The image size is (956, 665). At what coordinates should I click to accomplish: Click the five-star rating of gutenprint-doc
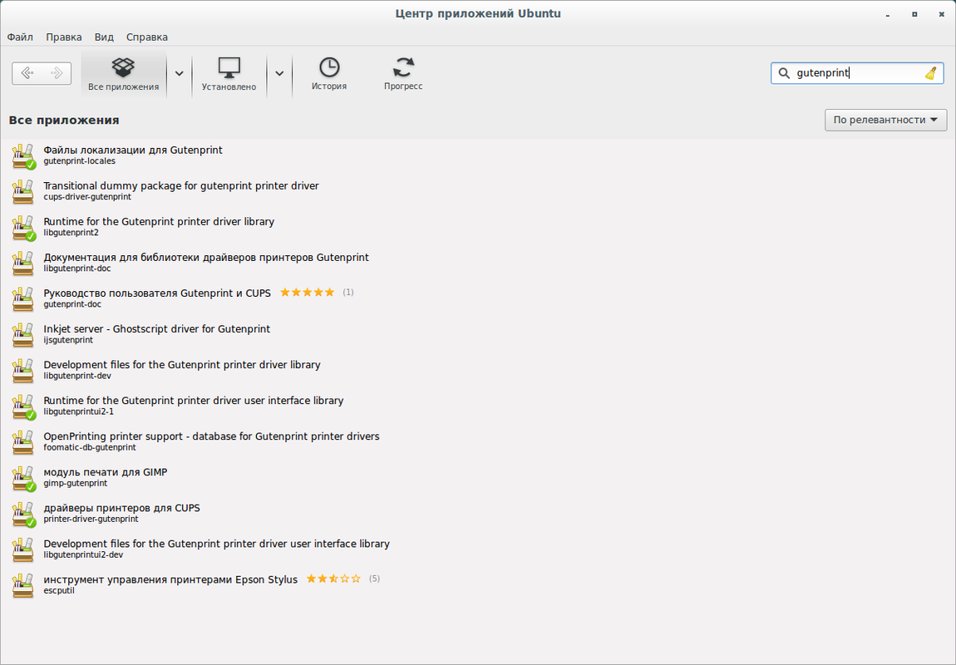tap(308, 293)
